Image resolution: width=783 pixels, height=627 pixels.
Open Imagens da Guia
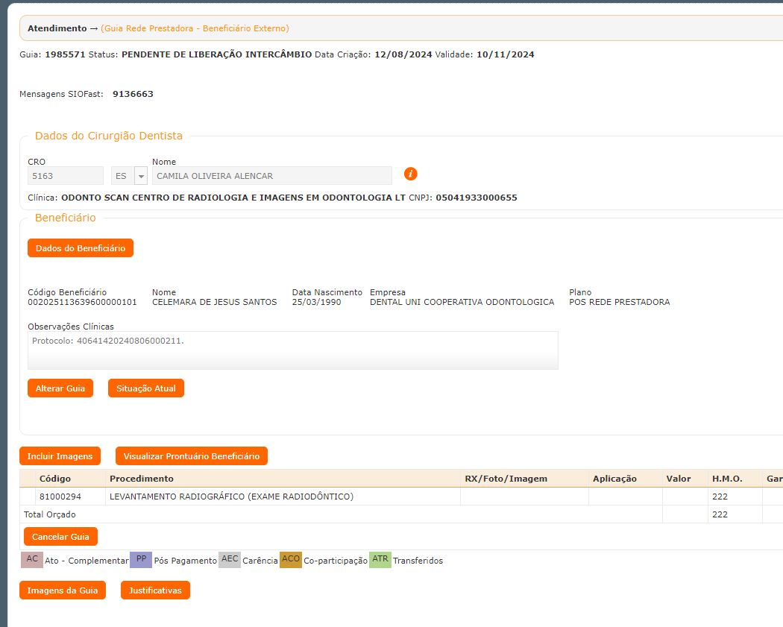pyautogui.click(x=63, y=590)
